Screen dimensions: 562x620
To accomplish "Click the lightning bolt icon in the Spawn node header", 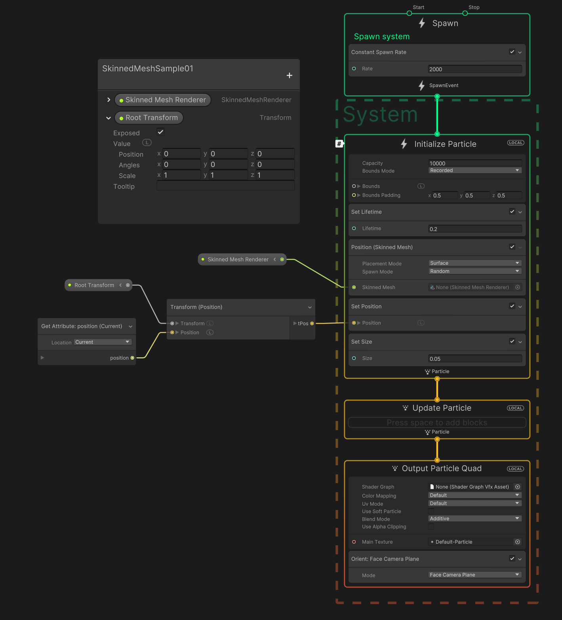I will pyautogui.click(x=421, y=23).
